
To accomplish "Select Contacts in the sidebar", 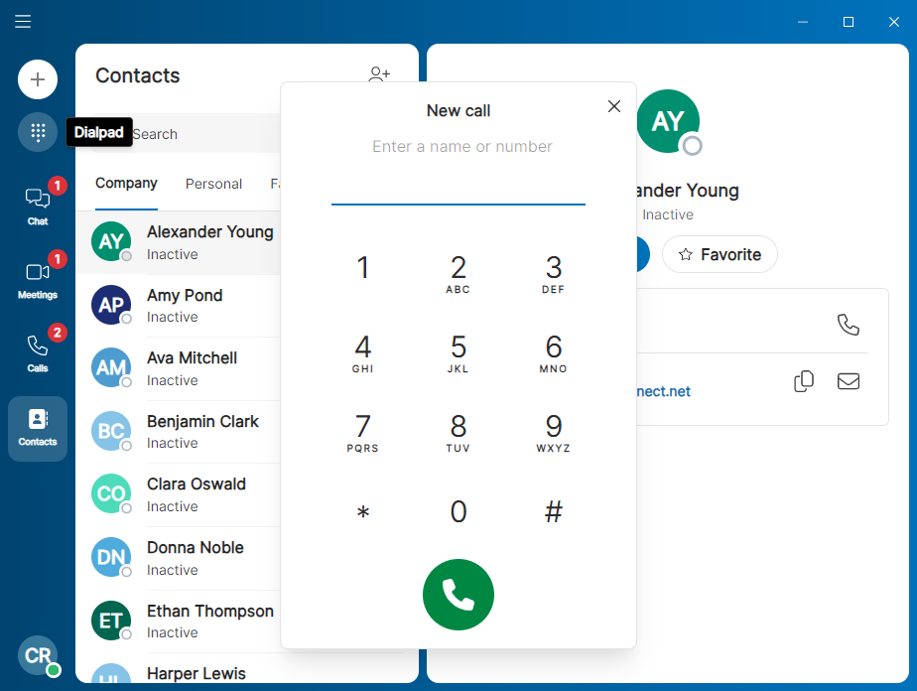I will tap(38, 429).
